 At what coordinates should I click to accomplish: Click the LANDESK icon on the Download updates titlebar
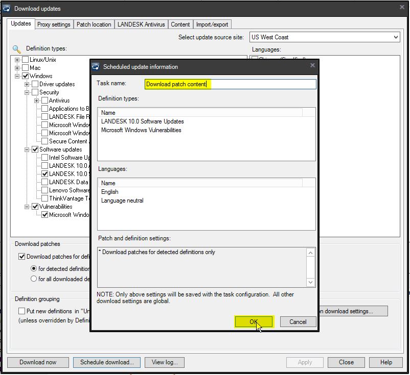(6, 8)
